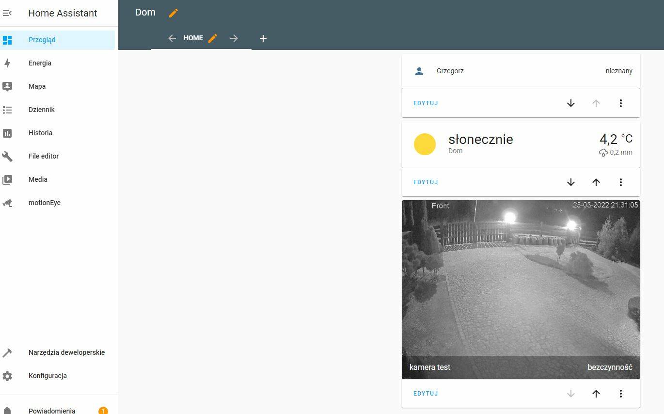
Task: Click the Historia chart icon
Action: click(x=7, y=133)
